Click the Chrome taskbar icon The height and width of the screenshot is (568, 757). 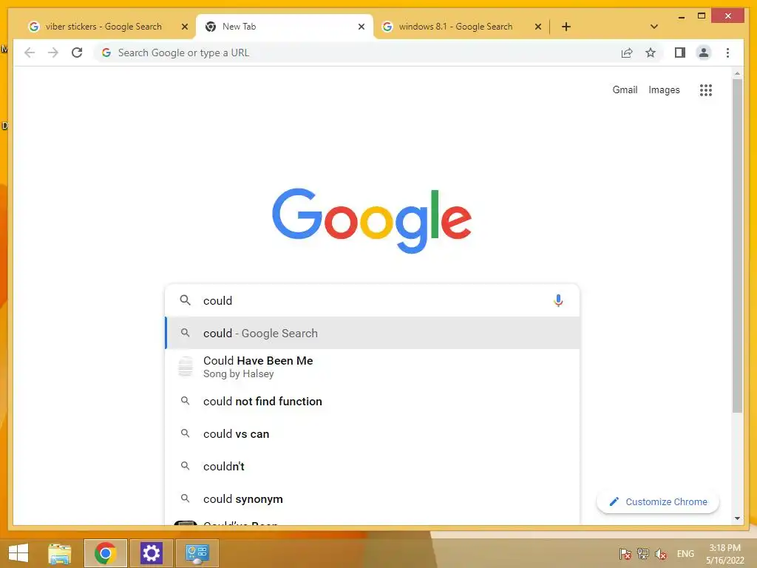tap(105, 553)
